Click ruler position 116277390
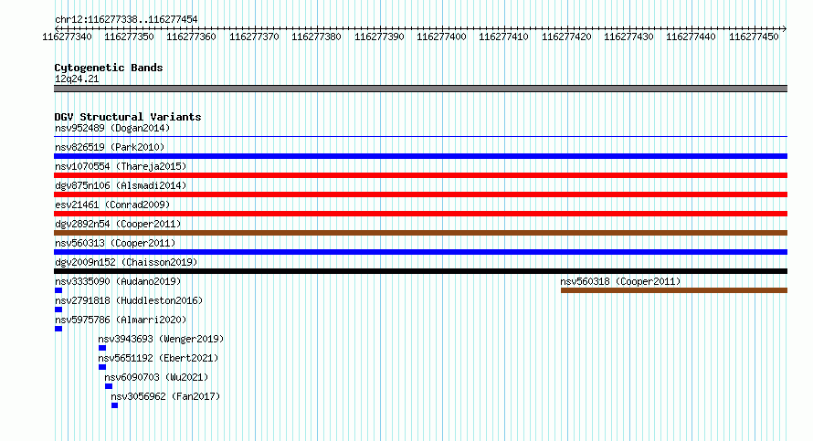Screen dimensions: 813x441 pos(379,37)
